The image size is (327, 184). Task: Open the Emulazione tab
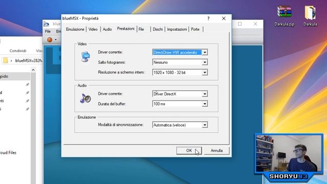75,29
